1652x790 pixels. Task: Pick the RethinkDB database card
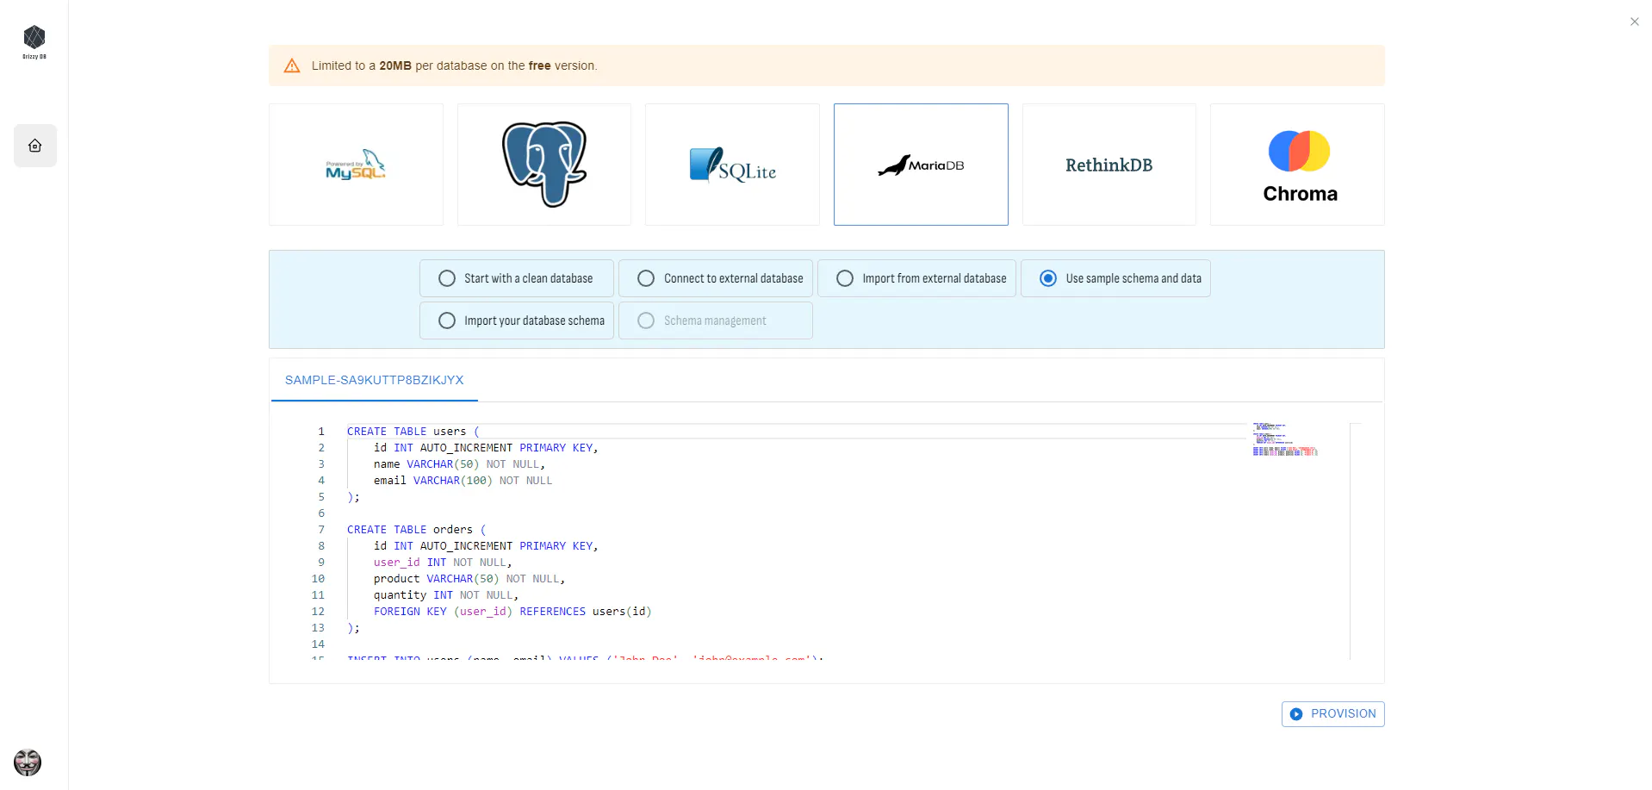point(1109,165)
